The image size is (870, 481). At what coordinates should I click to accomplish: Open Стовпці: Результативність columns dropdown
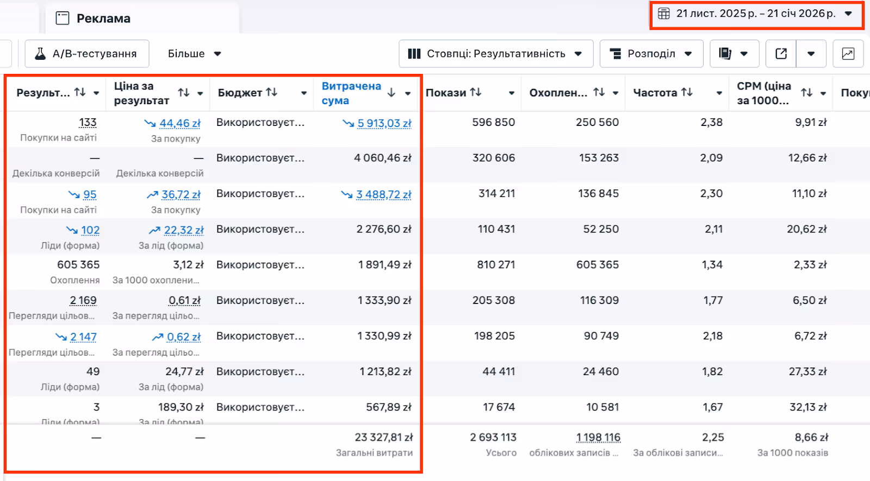pyautogui.click(x=495, y=54)
